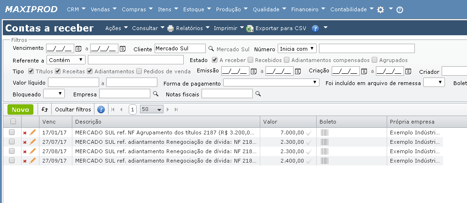The height and width of the screenshot is (203, 467).
Task: Go to the next page of results
Action: point(168,109)
